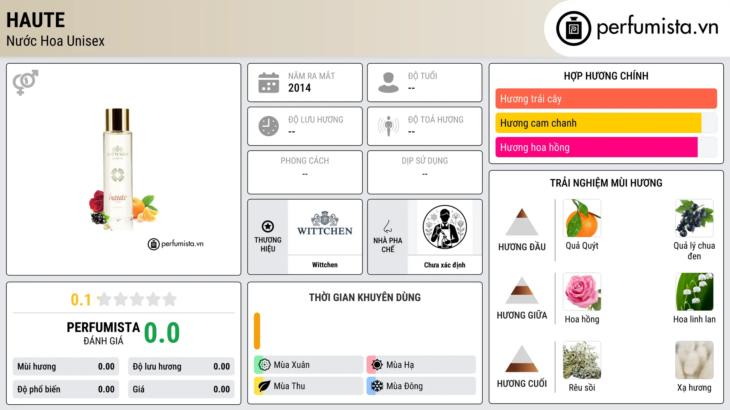Click the Hương cuối pyramid icon
Screen dimensions: 730x410
tap(522, 358)
